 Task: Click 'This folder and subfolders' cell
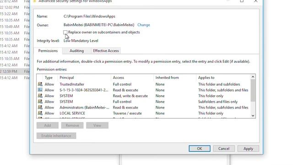click(x=219, y=84)
